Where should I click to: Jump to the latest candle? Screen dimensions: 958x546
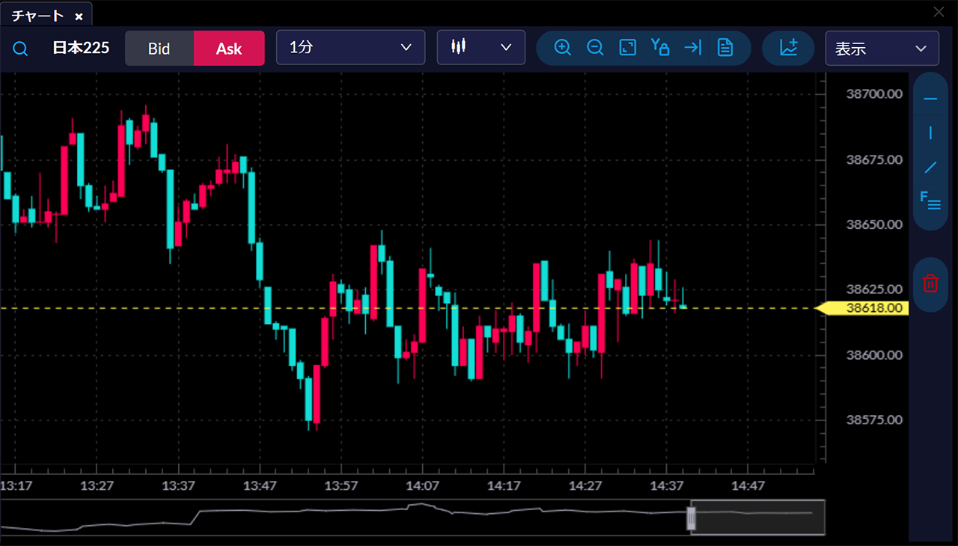coord(692,48)
